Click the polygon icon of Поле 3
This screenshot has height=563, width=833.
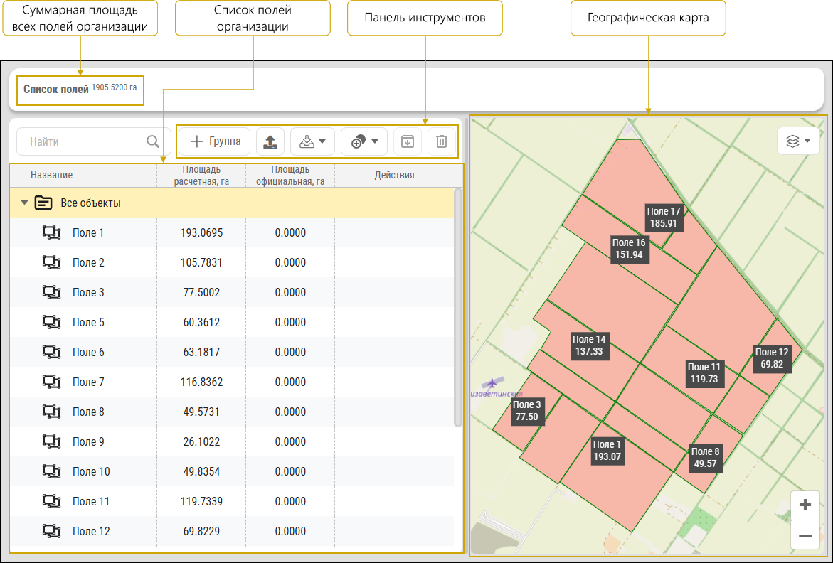pyautogui.click(x=51, y=292)
